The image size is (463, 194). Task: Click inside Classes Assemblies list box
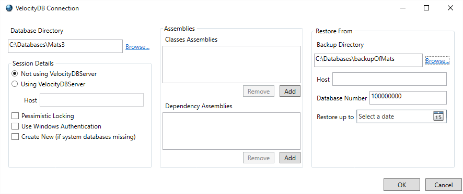(231, 64)
